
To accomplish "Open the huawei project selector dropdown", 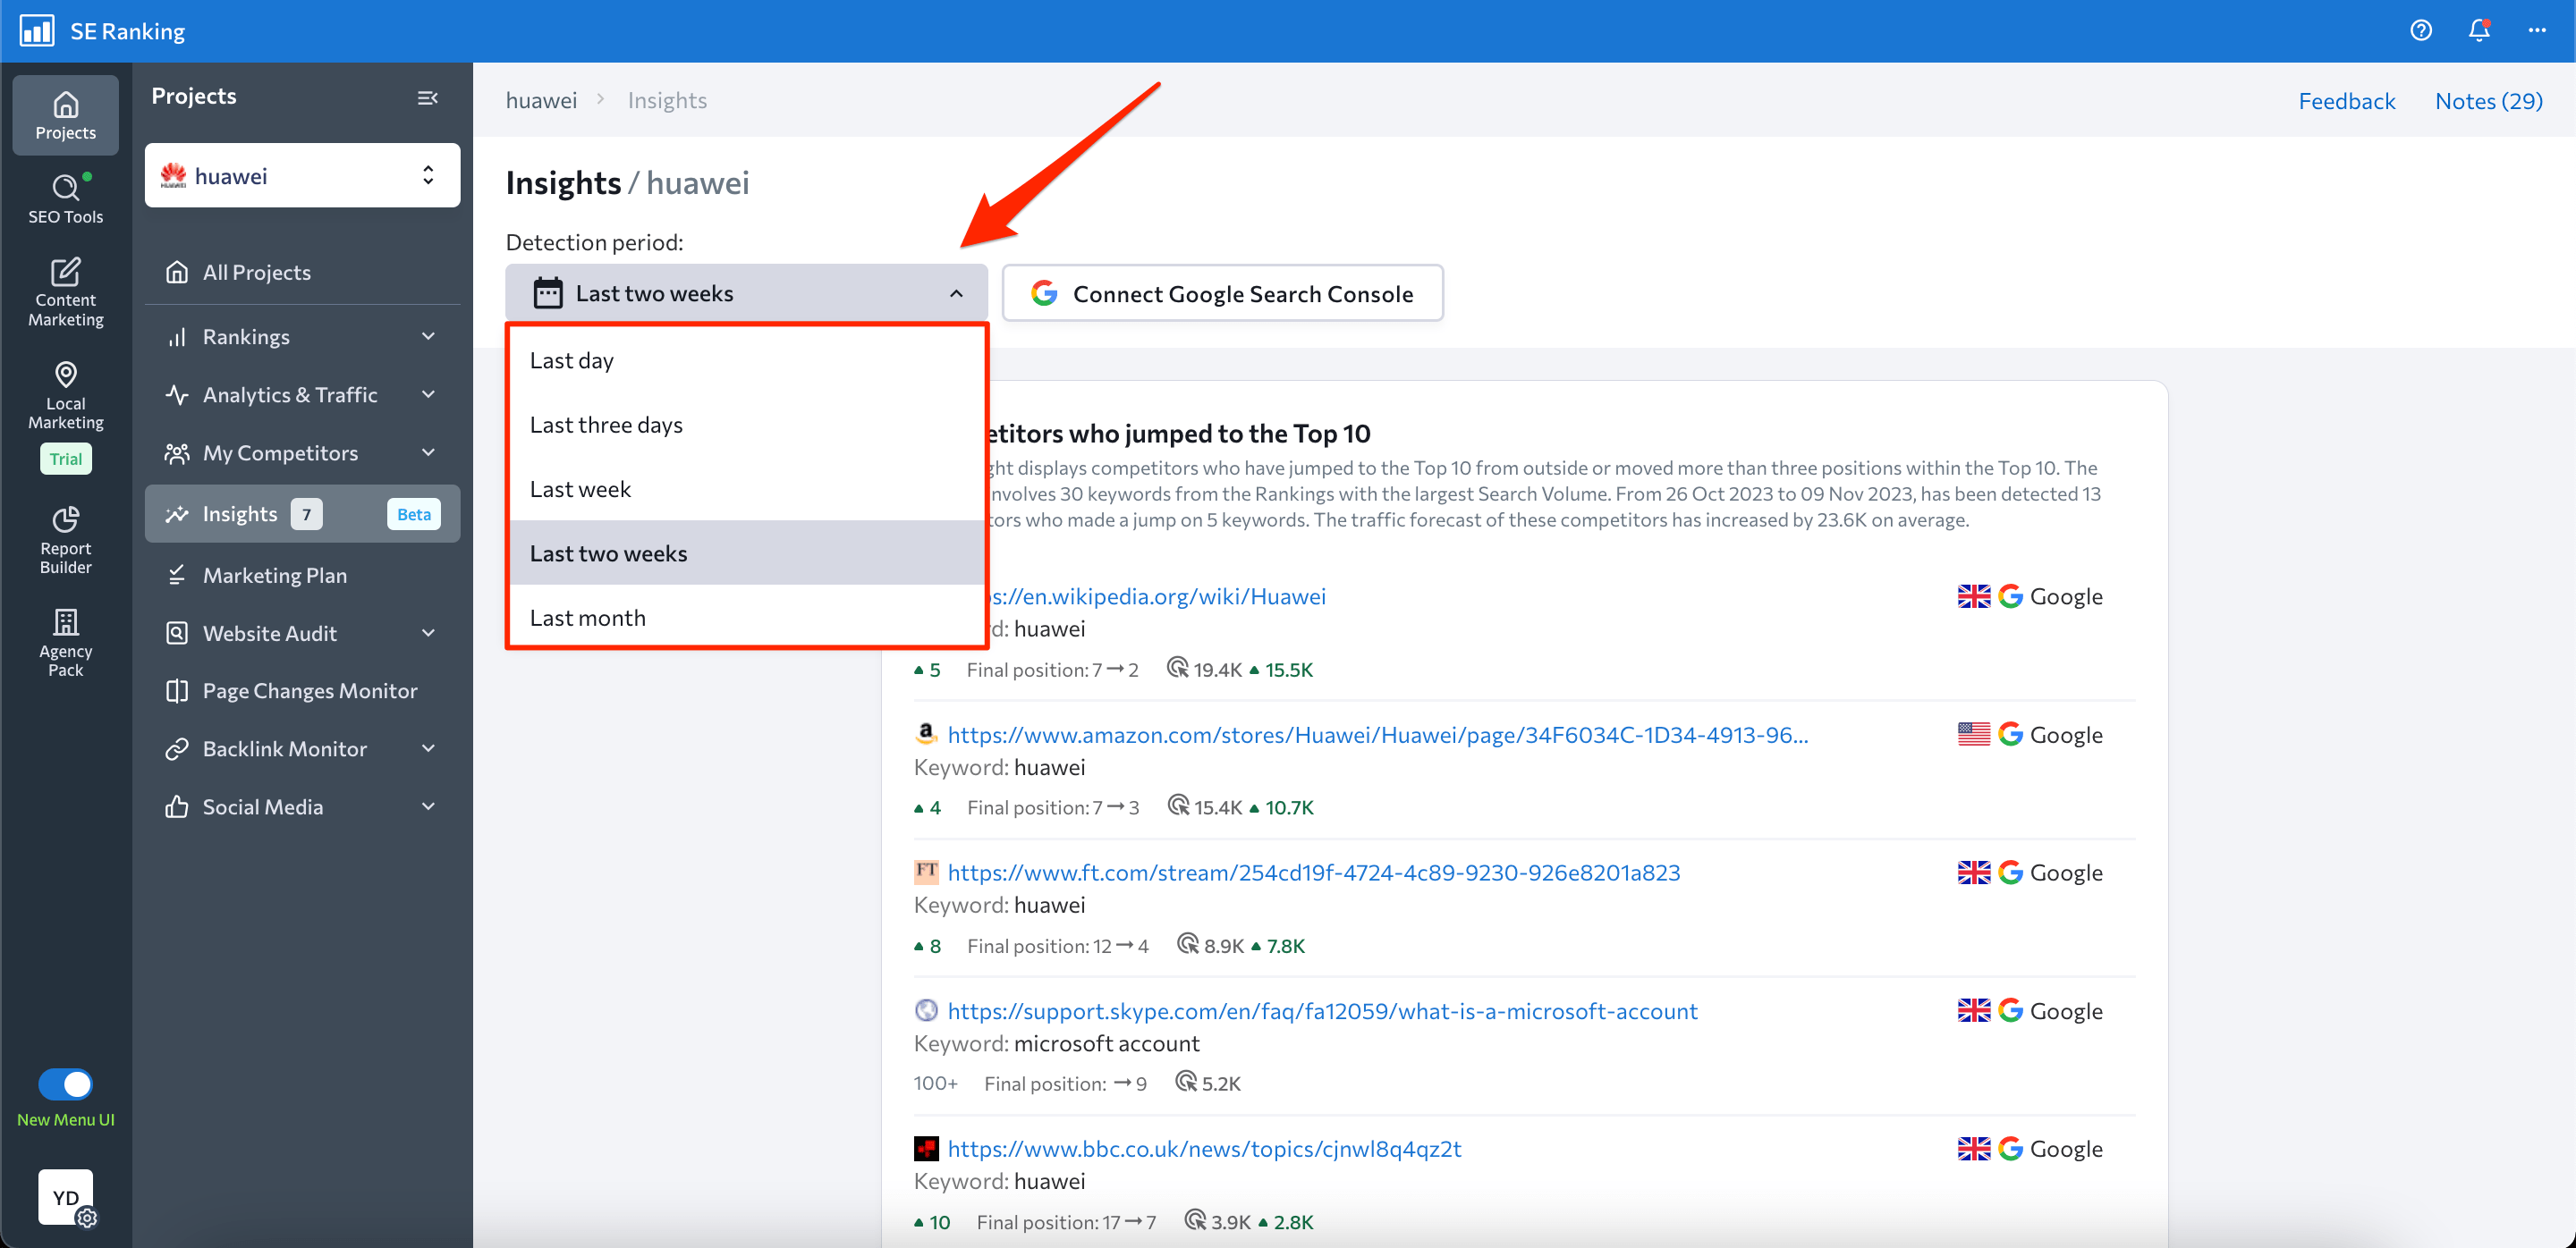I will (x=302, y=176).
